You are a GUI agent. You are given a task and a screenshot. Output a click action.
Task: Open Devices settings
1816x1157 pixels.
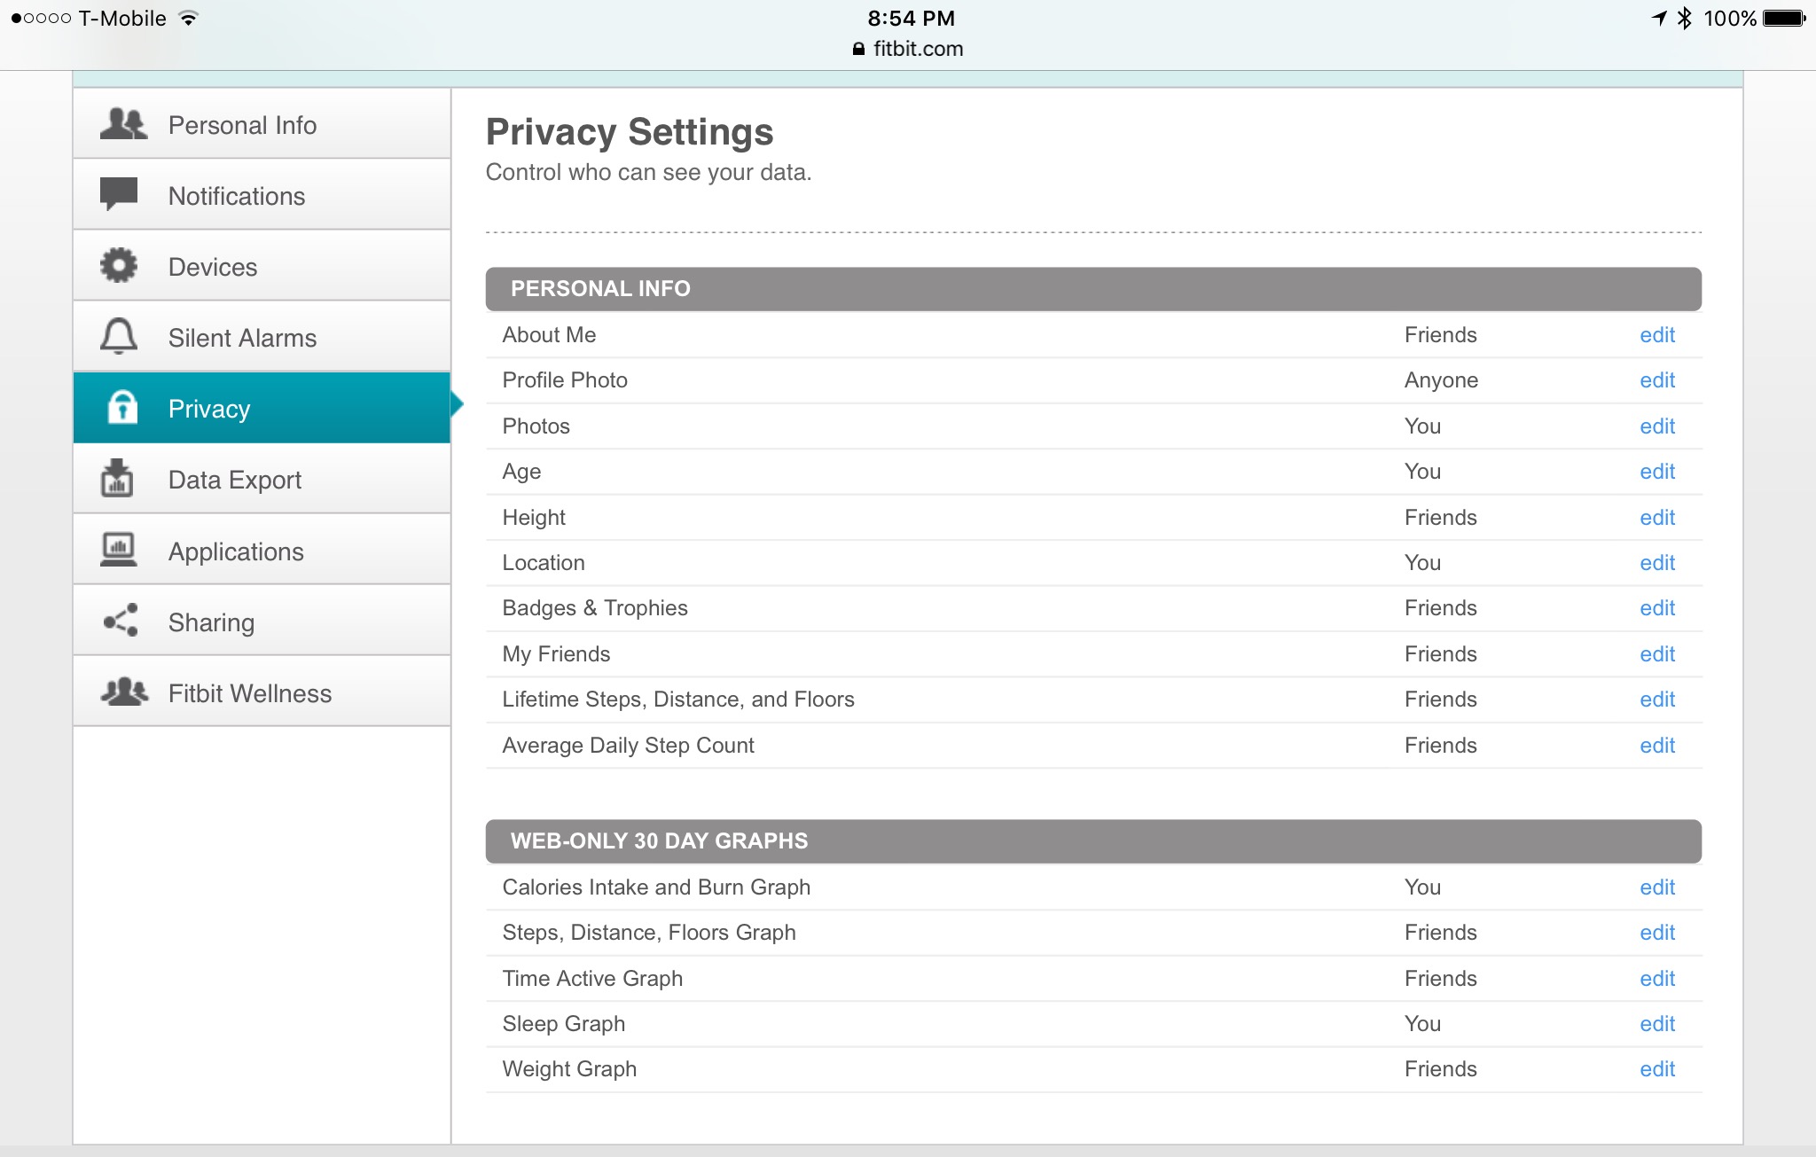(x=262, y=266)
